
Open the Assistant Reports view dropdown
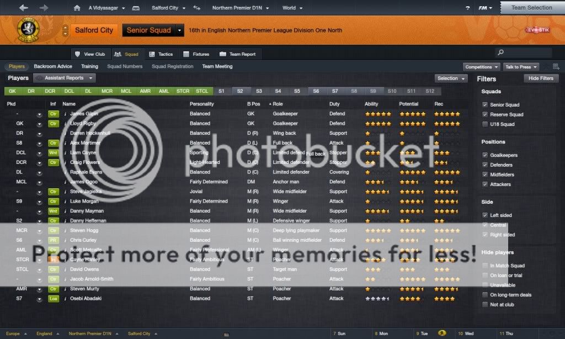pos(65,78)
